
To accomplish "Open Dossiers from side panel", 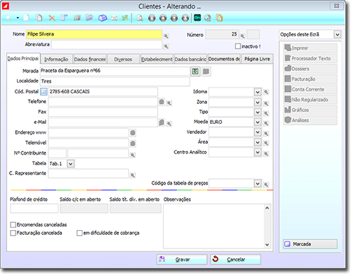I will click(310, 68).
